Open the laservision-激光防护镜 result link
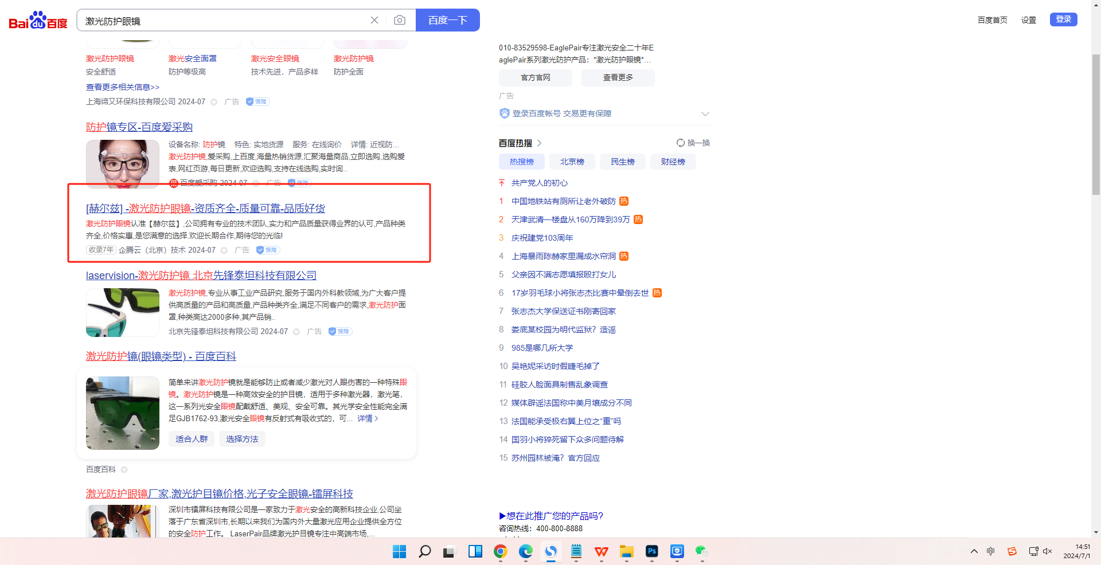This screenshot has height=565, width=1101. point(201,276)
